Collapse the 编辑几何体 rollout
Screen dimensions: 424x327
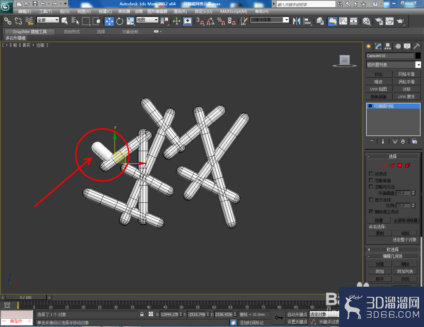(x=392, y=256)
